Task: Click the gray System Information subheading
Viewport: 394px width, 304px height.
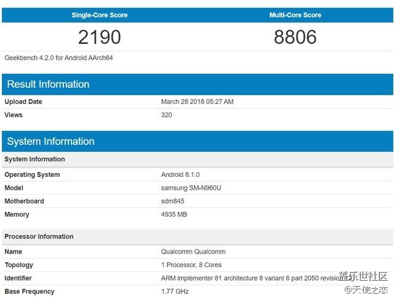Action: coord(34,159)
